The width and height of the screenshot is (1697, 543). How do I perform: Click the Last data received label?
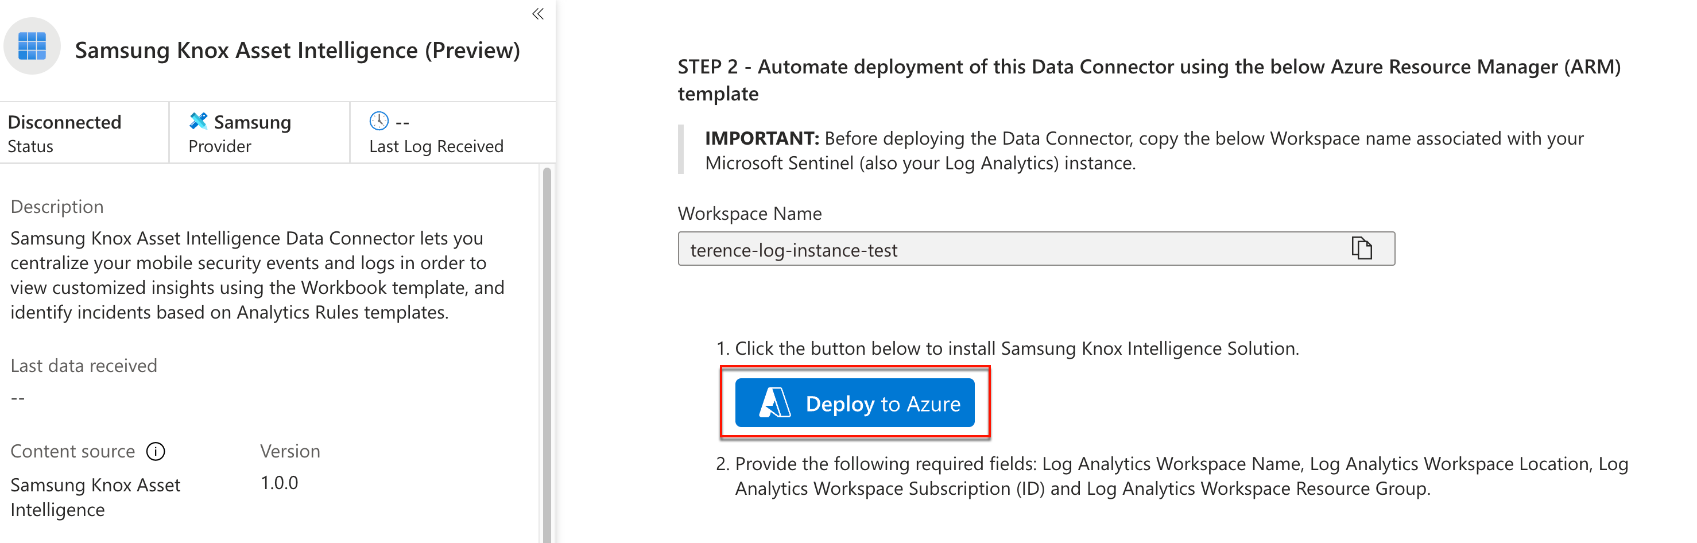pos(84,366)
